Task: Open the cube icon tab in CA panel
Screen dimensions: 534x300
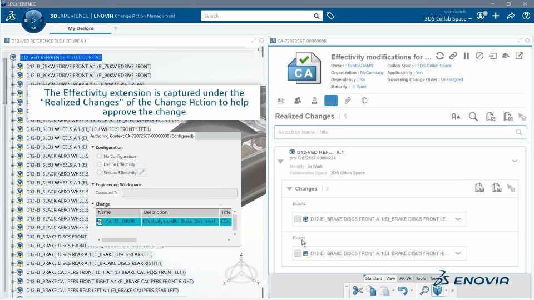Action: [364, 101]
